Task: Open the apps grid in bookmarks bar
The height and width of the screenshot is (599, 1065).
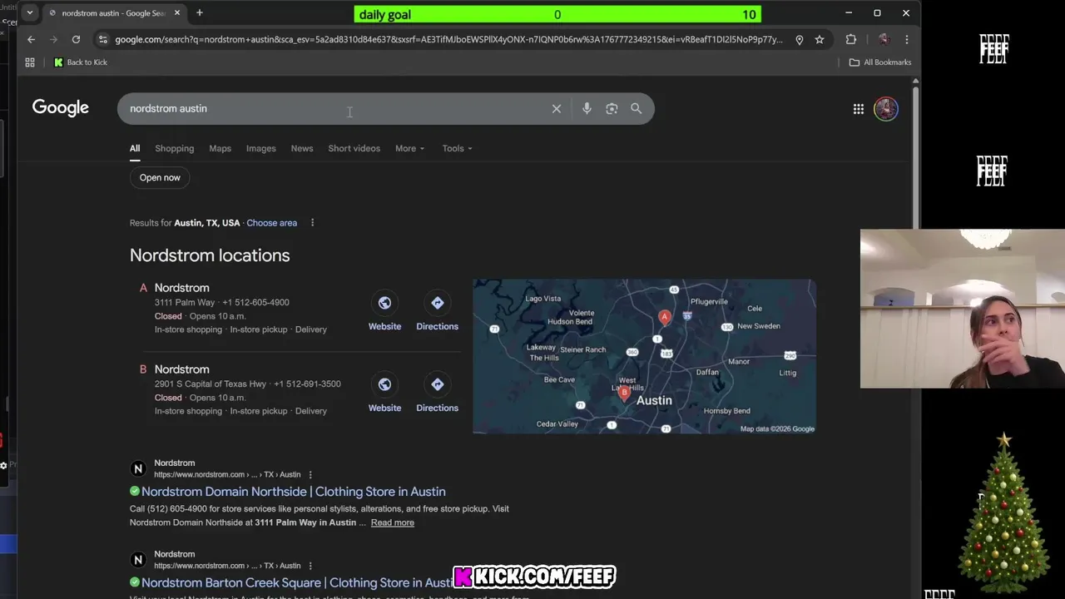Action: pos(30,62)
